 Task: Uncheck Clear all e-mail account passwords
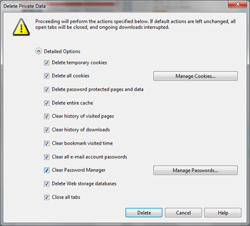(x=46, y=157)
